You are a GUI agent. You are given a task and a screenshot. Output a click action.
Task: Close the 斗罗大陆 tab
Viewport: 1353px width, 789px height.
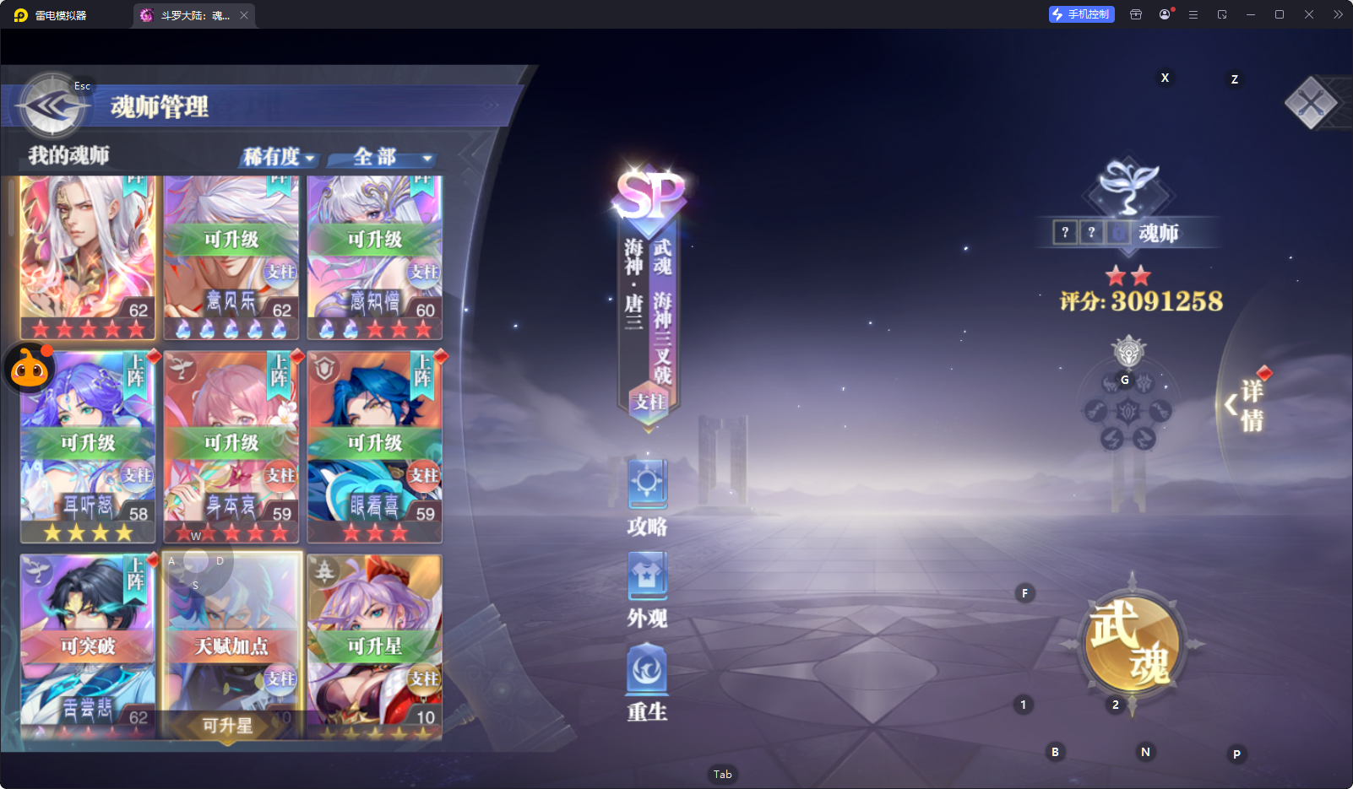tap(244, 15)
